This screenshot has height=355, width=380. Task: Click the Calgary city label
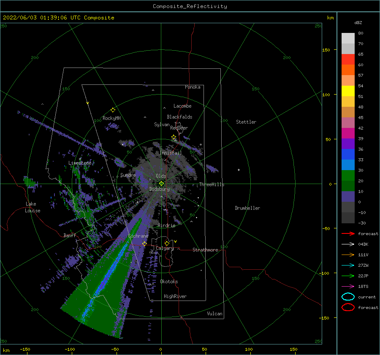tap(165, 248)
